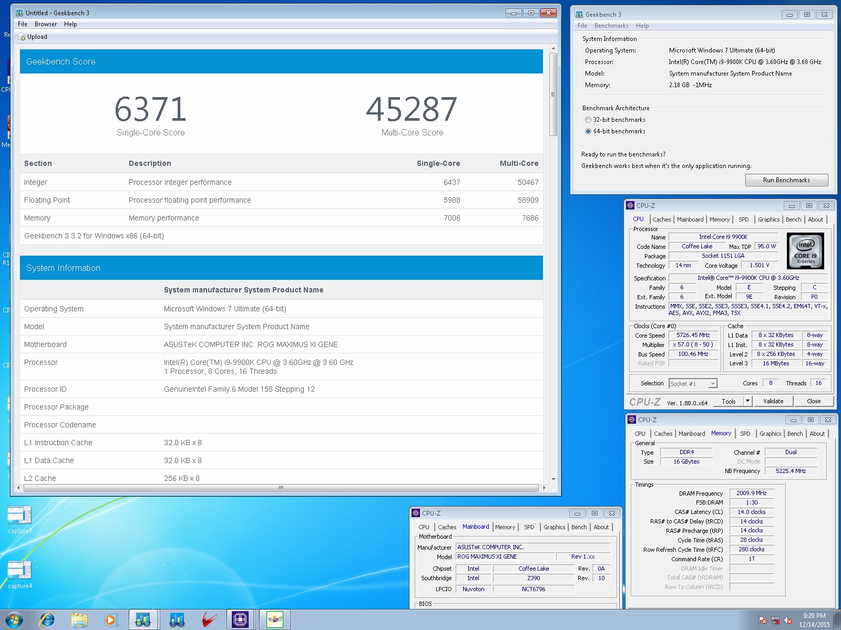Click the Run Benchmarks button
Image resolution: width=841 pixels, height=630 pixels.
[786, 180]
